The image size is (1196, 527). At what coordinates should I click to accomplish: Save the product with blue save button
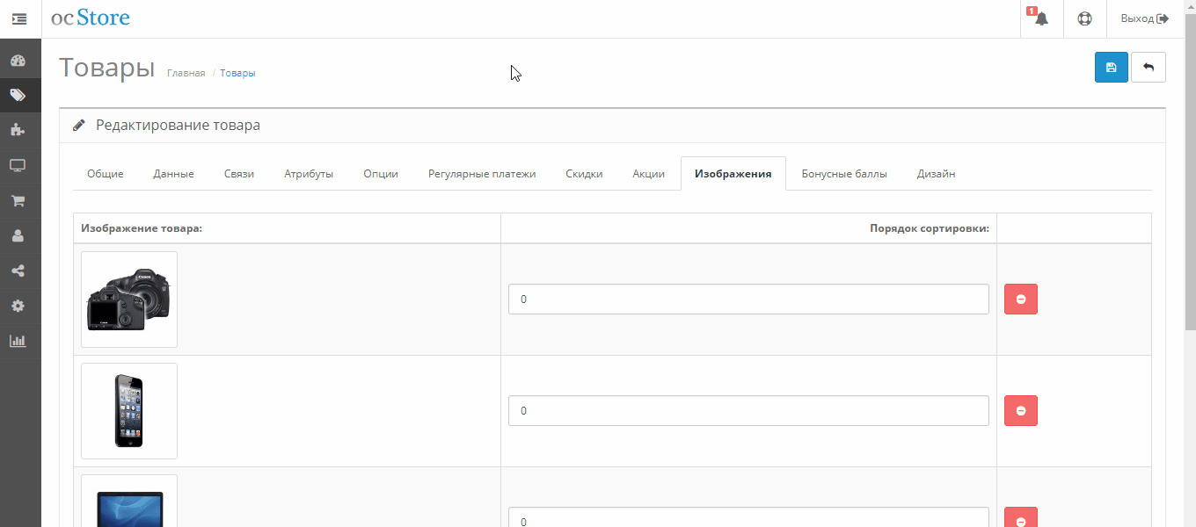tap(1111, 68)
